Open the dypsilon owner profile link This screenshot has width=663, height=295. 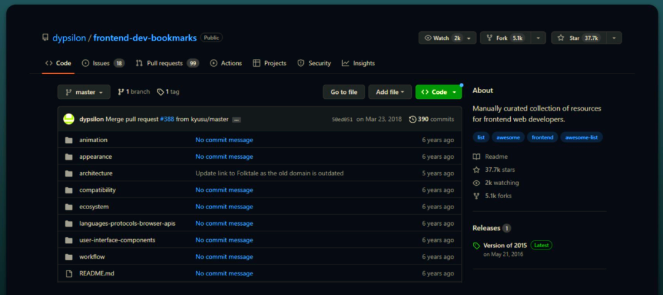(69, 38)
